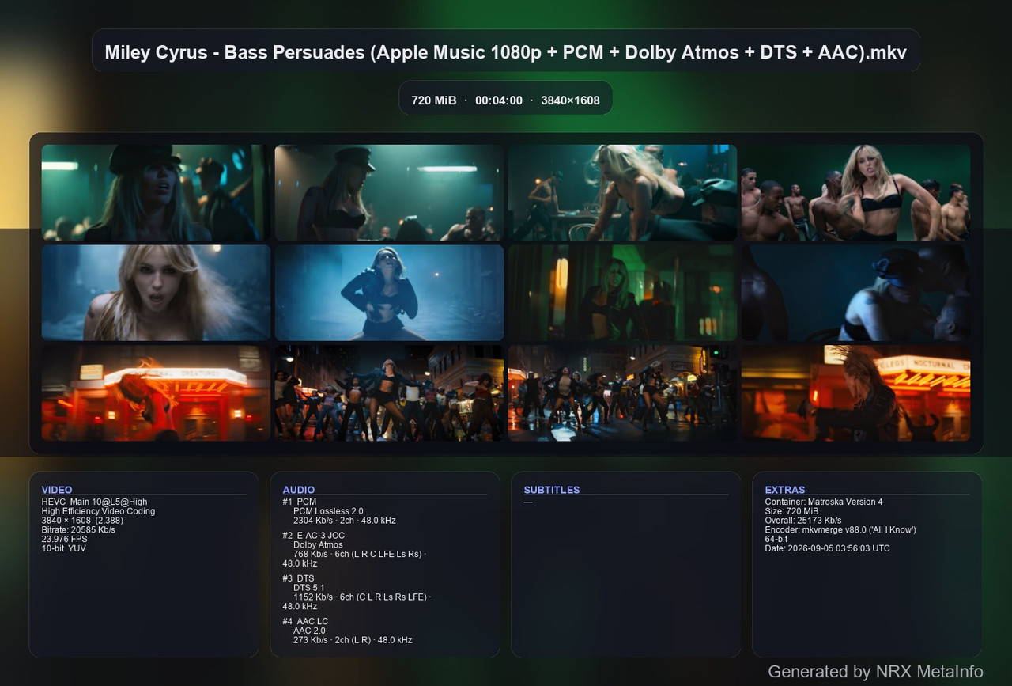Open the blue-toned blonde face close-up thumbnail
1012x686 pixels.
(156, 293)
